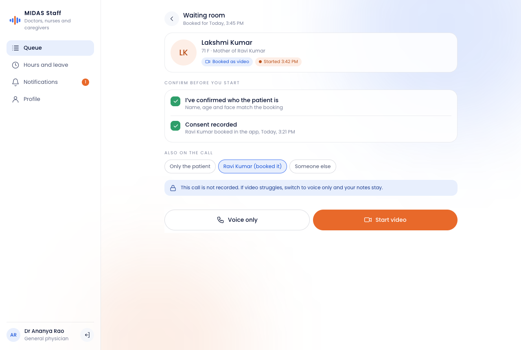Screen dimensions: 521x350
Task: Click the Notifications bell icon
Action: (15, 82)
